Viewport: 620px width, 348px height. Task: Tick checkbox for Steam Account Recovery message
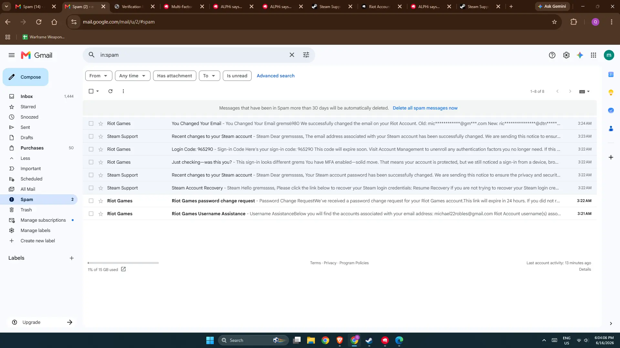point(91,188)
